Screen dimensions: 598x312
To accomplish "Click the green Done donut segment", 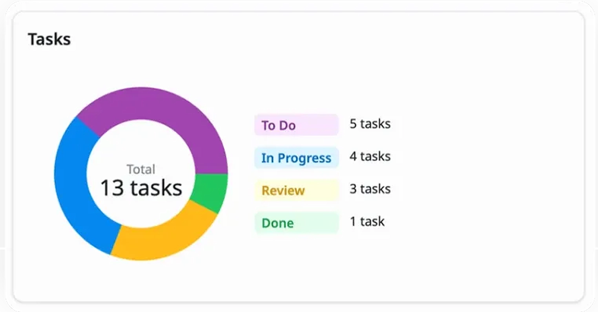I will point(212,192).
